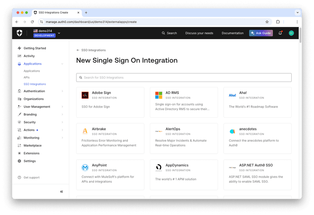Open the user avatar menu
Screen dimensions: 314x215
point(291,33)
